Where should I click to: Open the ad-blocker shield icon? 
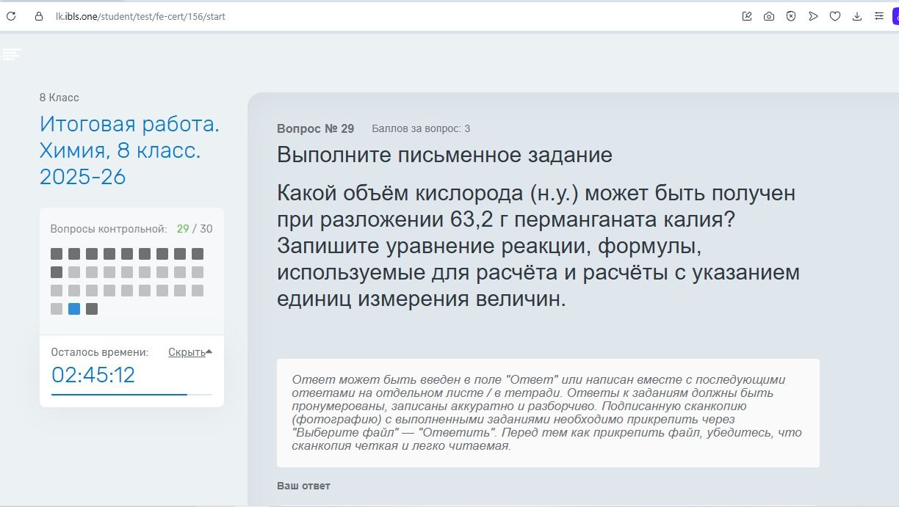coord(791,16)
